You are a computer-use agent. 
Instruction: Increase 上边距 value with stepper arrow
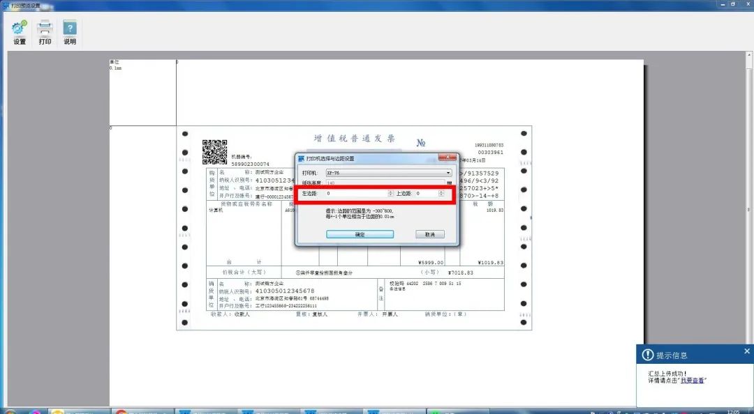pyautogui.click(x=441, y=192)
